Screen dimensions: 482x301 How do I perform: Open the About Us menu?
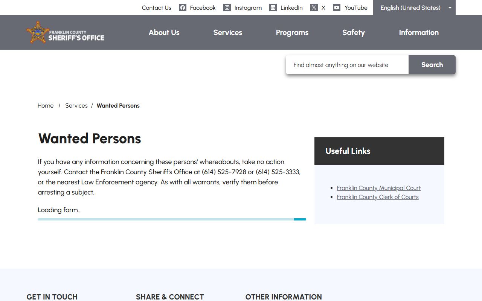click(x=164, y=32)
